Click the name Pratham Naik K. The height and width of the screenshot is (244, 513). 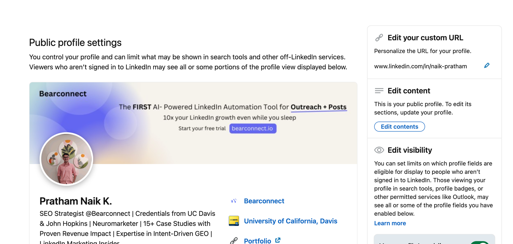coord(76,201)
